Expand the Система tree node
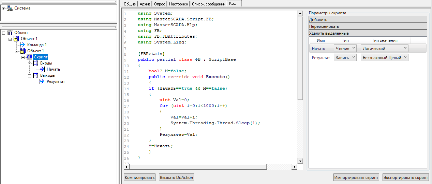 tap(3, 8)
